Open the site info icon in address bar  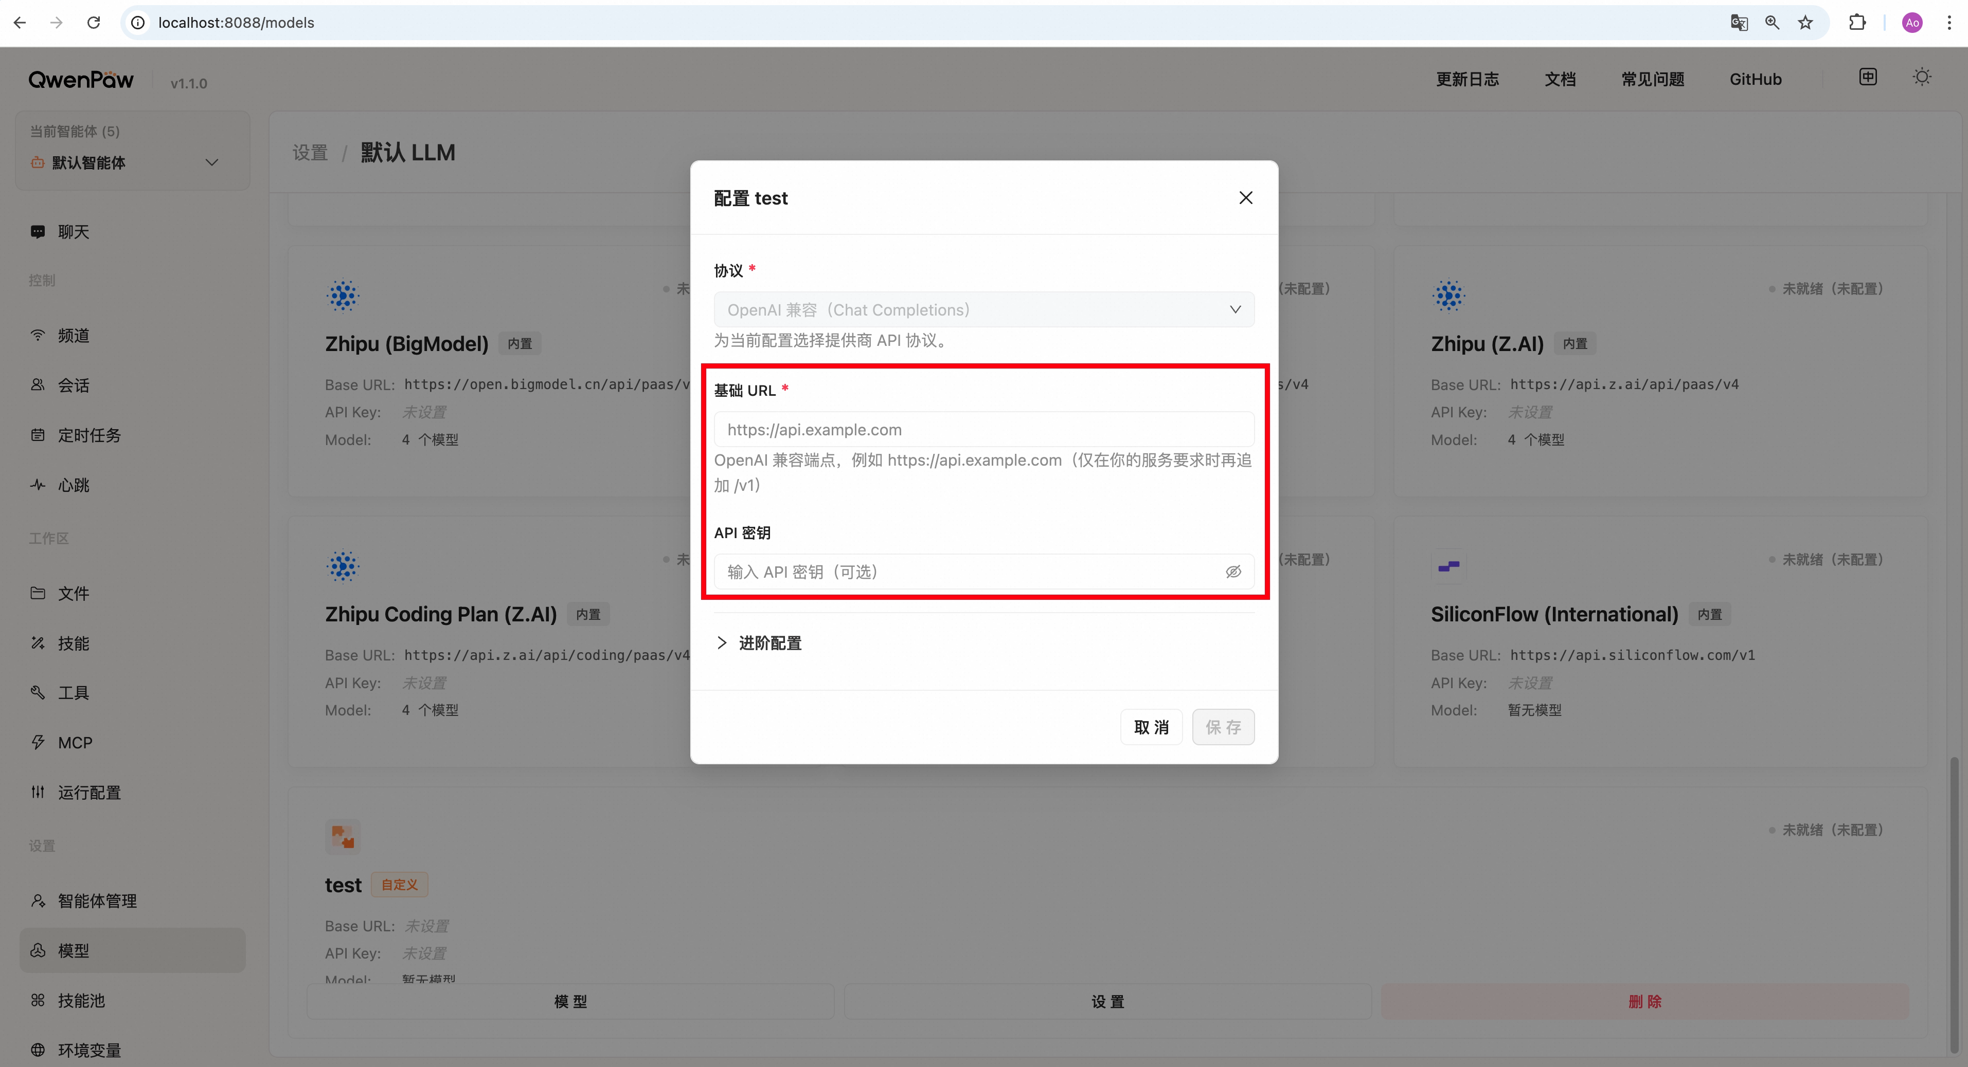pos(138,23)
